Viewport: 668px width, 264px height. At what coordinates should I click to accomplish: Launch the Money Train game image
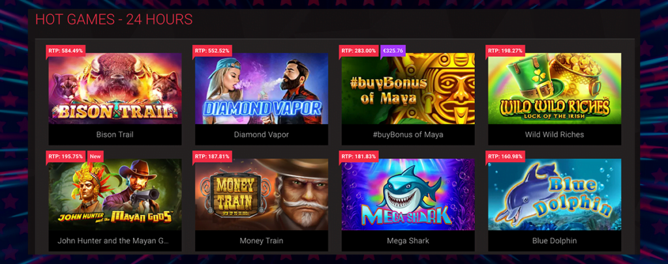262,195
